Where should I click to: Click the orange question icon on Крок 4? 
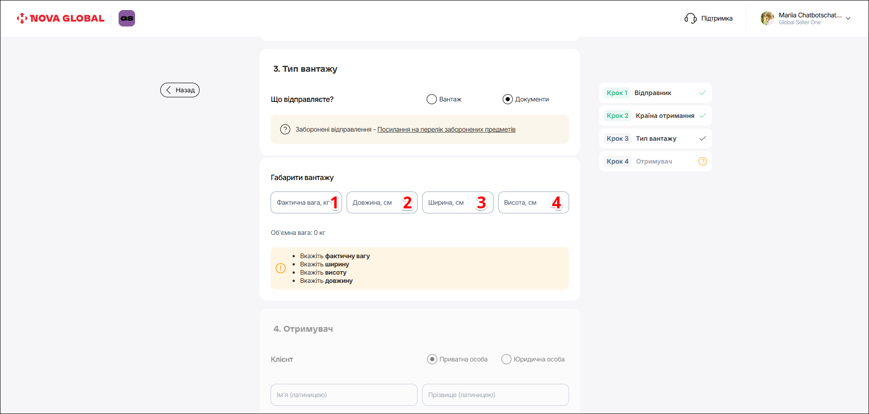702,161
